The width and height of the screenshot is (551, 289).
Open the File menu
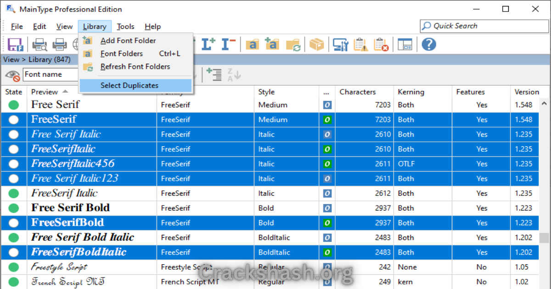coord(17,26)
